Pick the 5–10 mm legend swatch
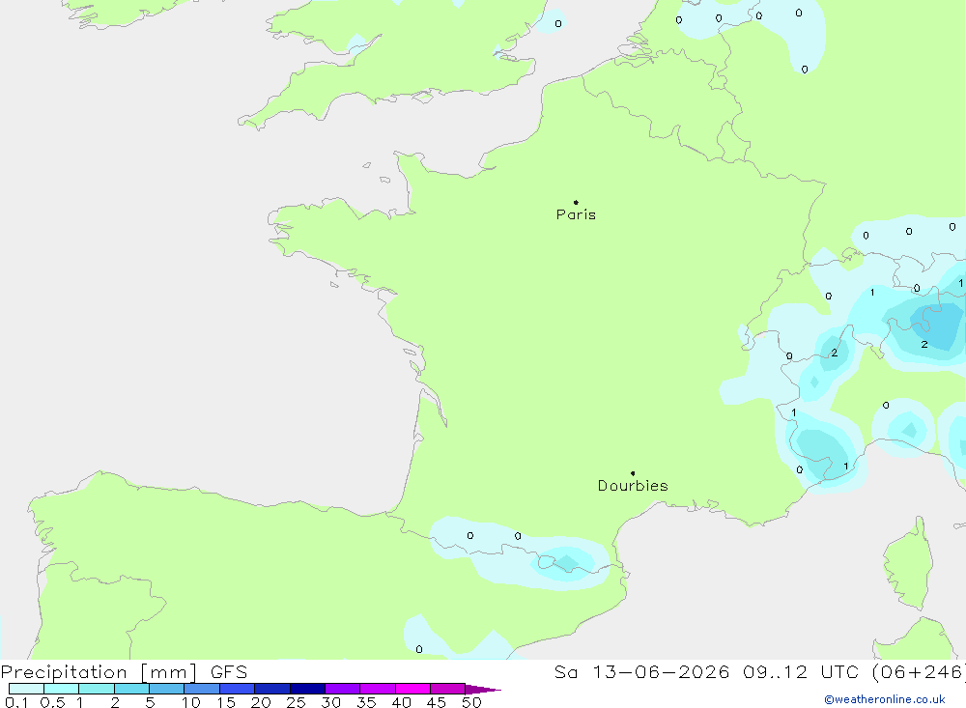The image size is (966, 708). pyautogui.click(x=166, y=689)
